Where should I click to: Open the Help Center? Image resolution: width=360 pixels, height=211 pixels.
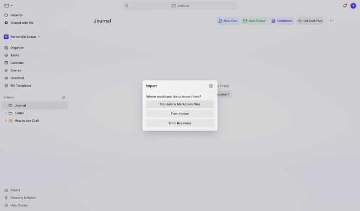click(x=19, y=205)
